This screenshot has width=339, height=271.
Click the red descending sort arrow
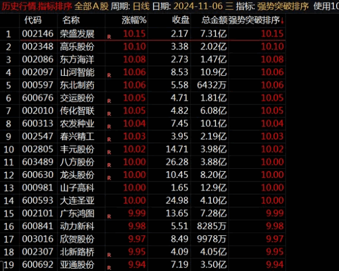pos(282,21)
